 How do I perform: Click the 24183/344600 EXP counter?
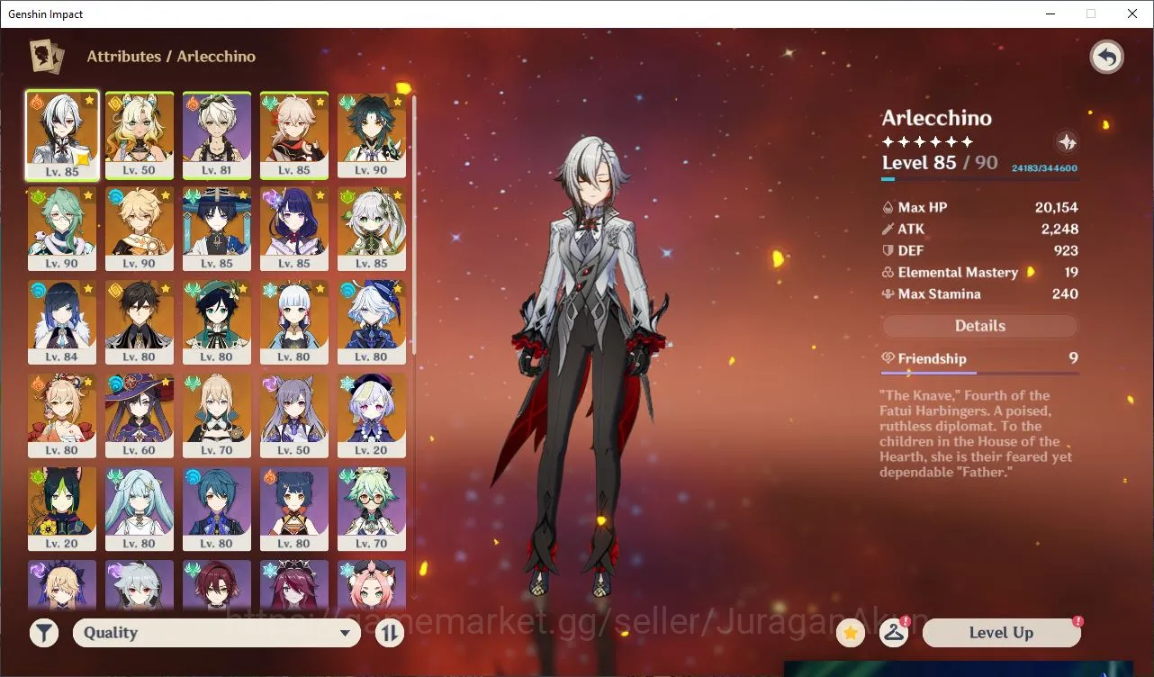[1044, 168]
